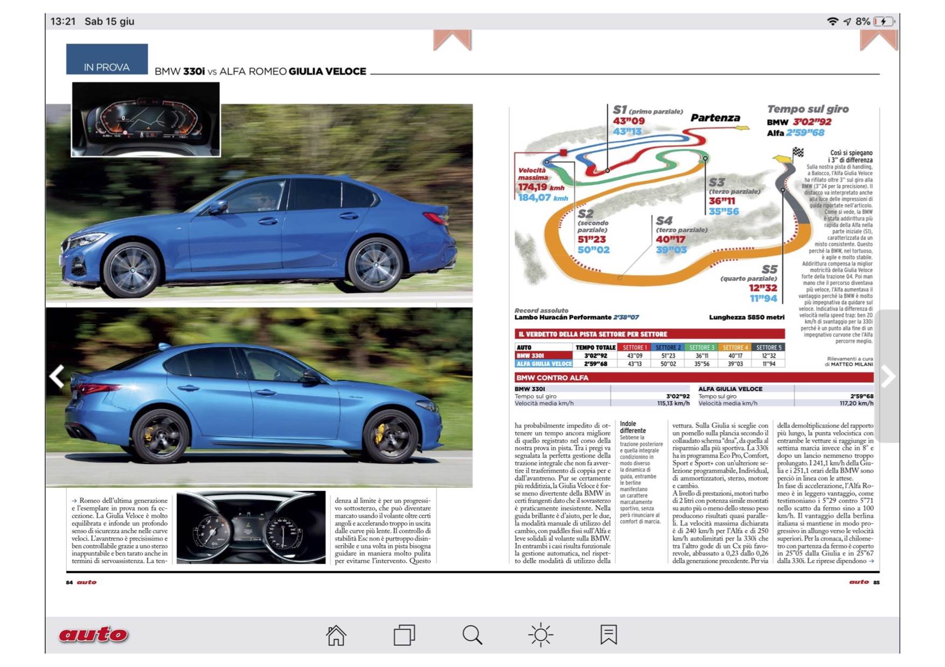Screen dimensions: 945x667
Task: Tap the red auto logo
Action: point(94,635)
